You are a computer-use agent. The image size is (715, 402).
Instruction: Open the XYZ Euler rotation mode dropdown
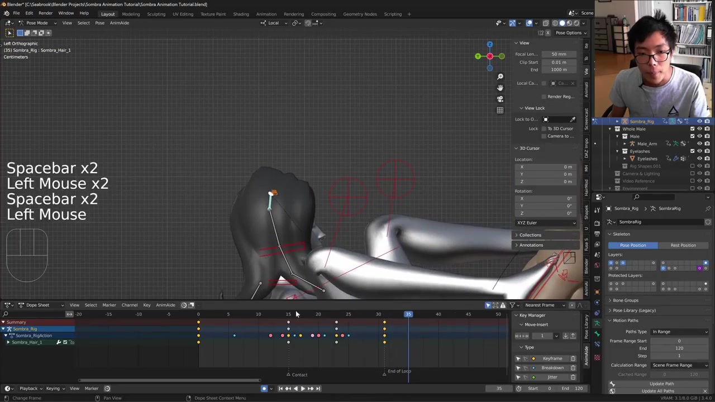click(x=546, y=223)
